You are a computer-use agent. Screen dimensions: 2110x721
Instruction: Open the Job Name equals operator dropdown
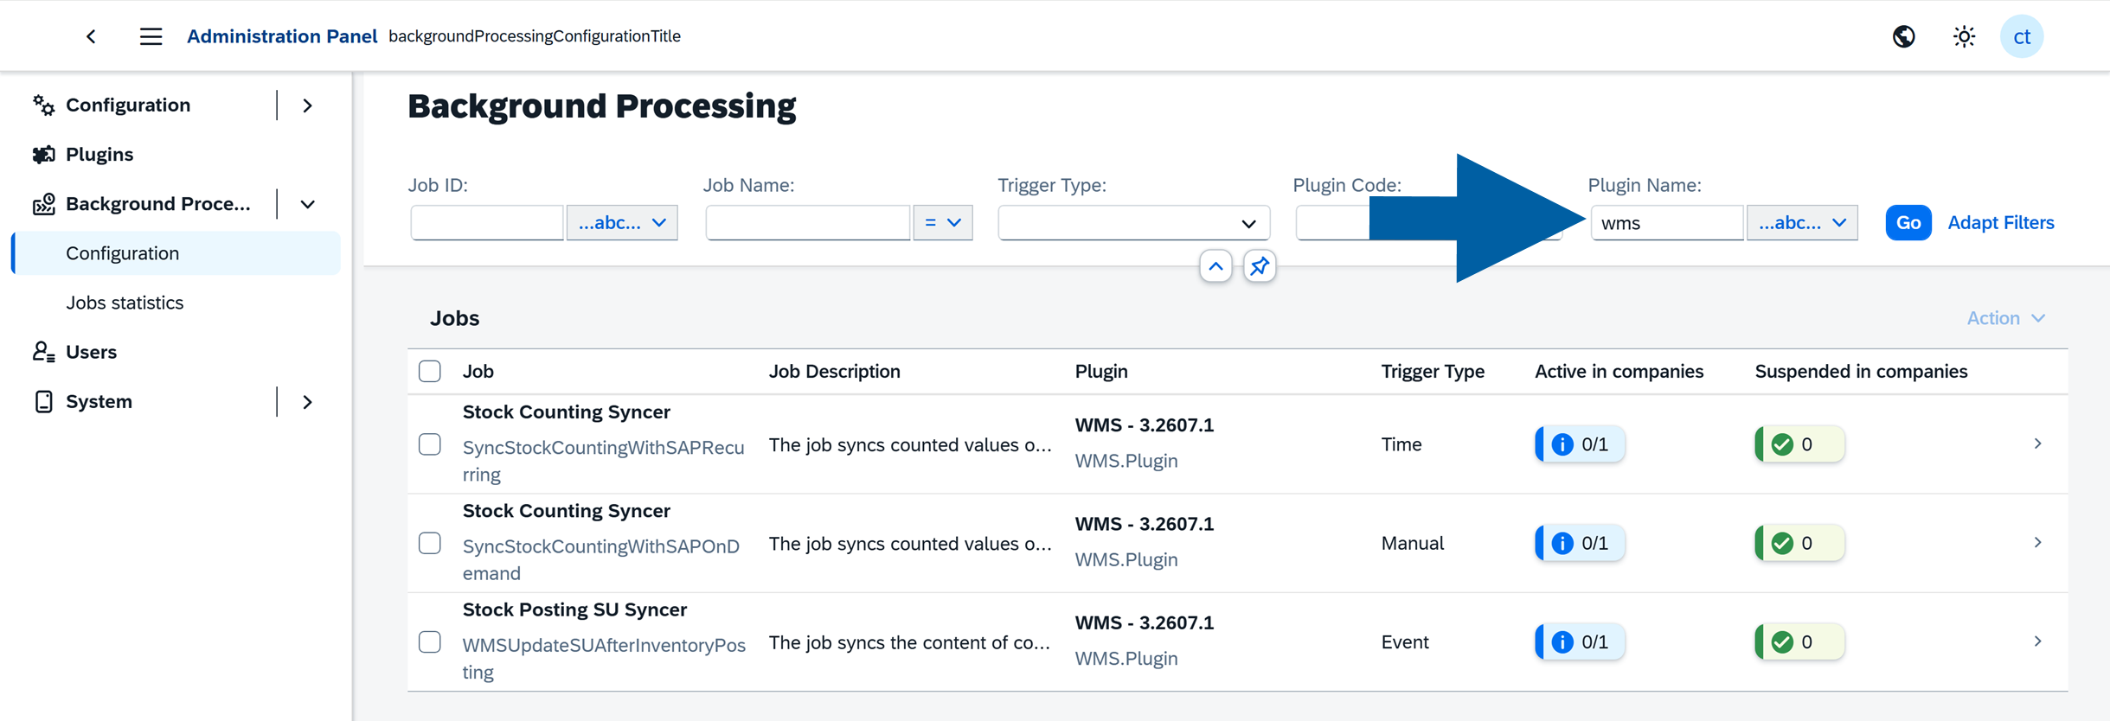[x=942, y=223]
